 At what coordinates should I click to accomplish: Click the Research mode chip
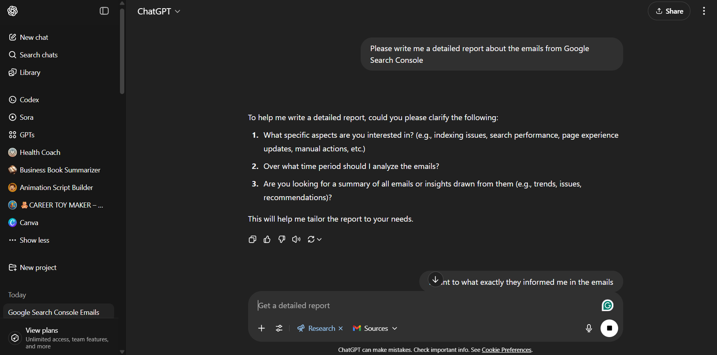tap(316, 328)
